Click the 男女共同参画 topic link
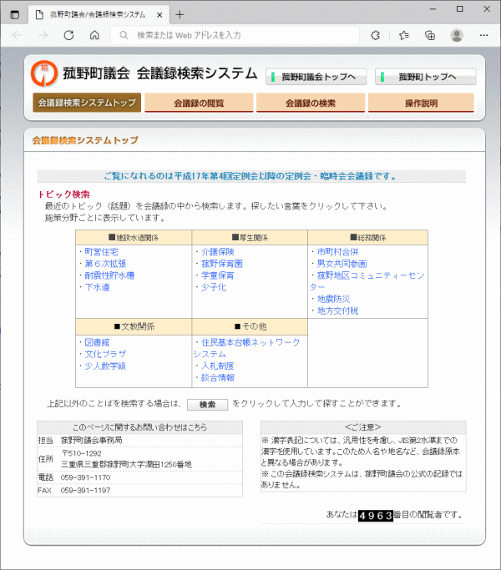 coord(342,264)
